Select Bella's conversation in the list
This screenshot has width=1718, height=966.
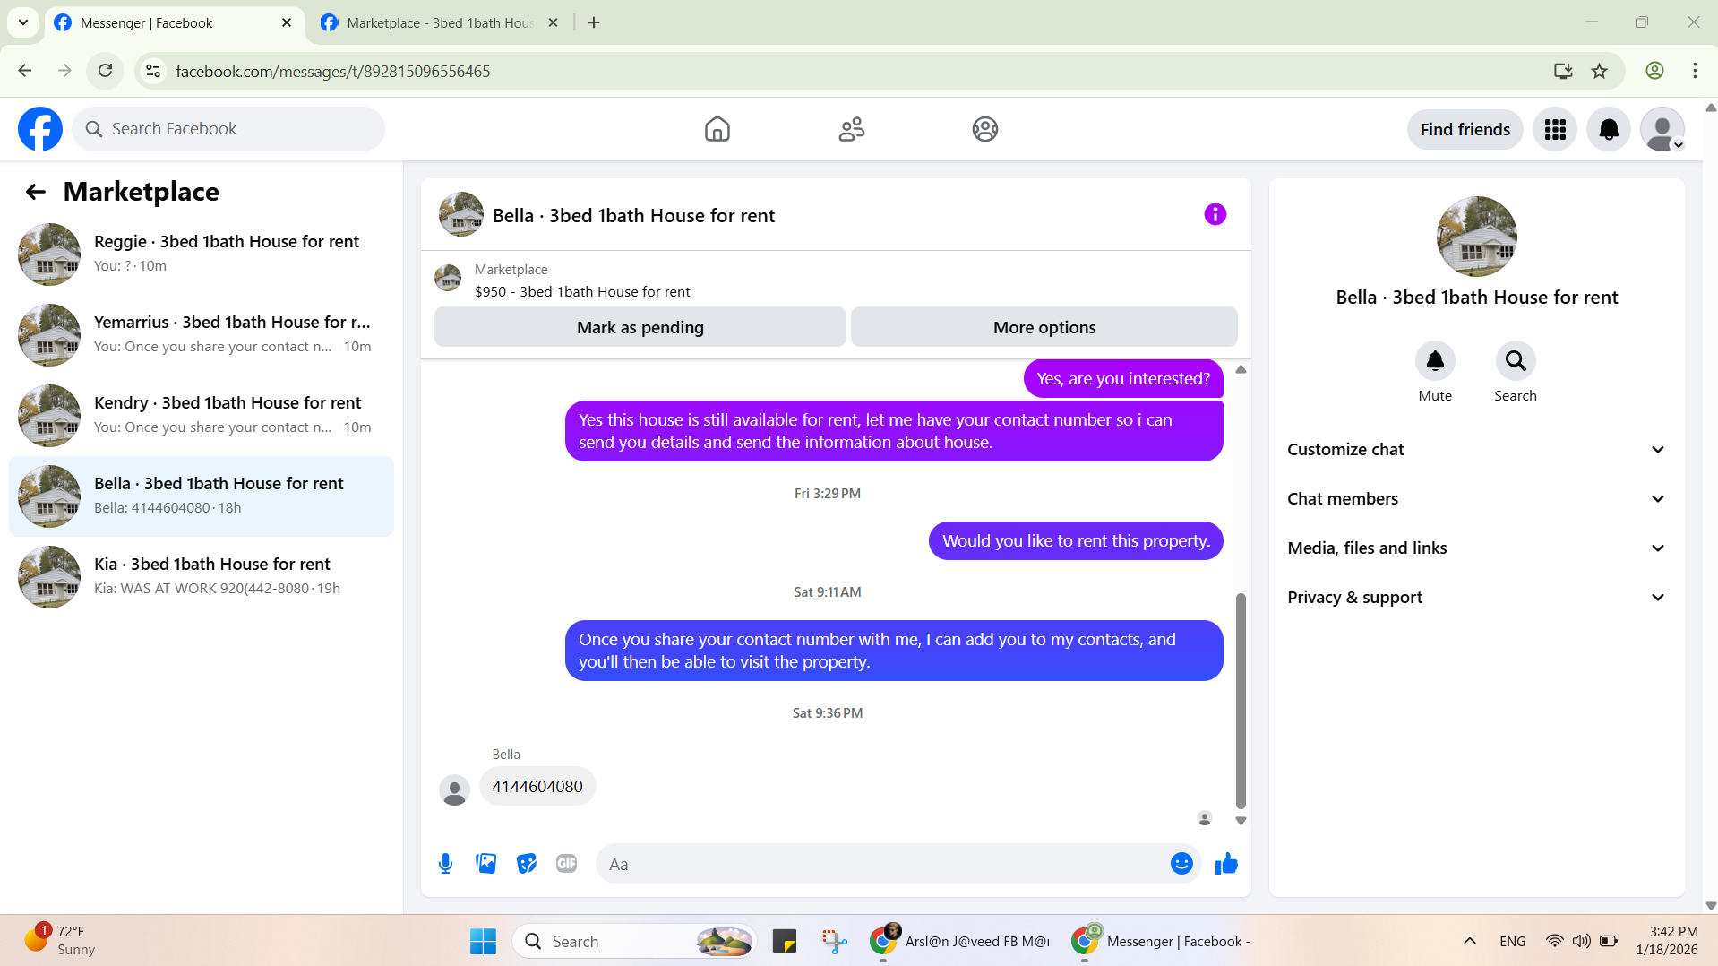[x=202, y=496]
